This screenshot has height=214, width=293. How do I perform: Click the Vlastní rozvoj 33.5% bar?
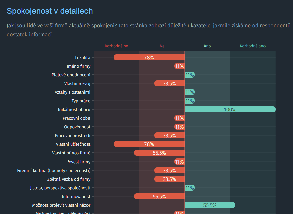click(169, 83)
